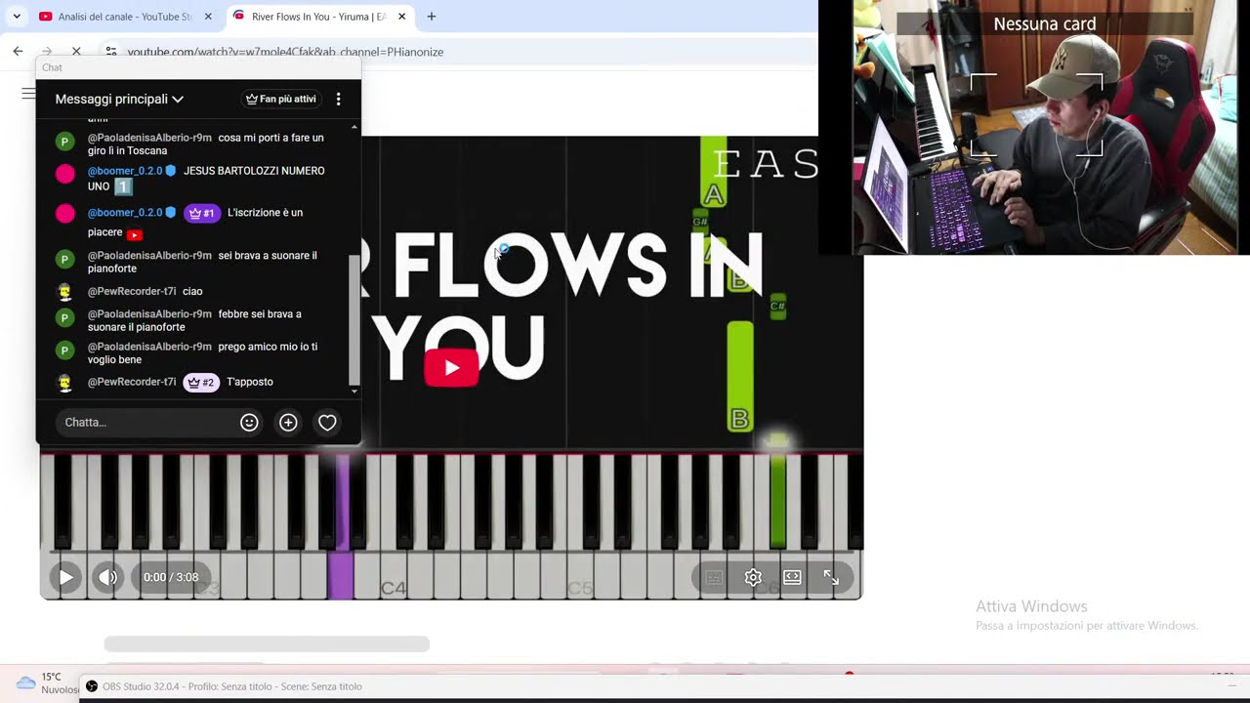The image size is (1250, 703).
Task: Open site info icon in address bar
Action: pyautogui.click(x=111, y=51)
